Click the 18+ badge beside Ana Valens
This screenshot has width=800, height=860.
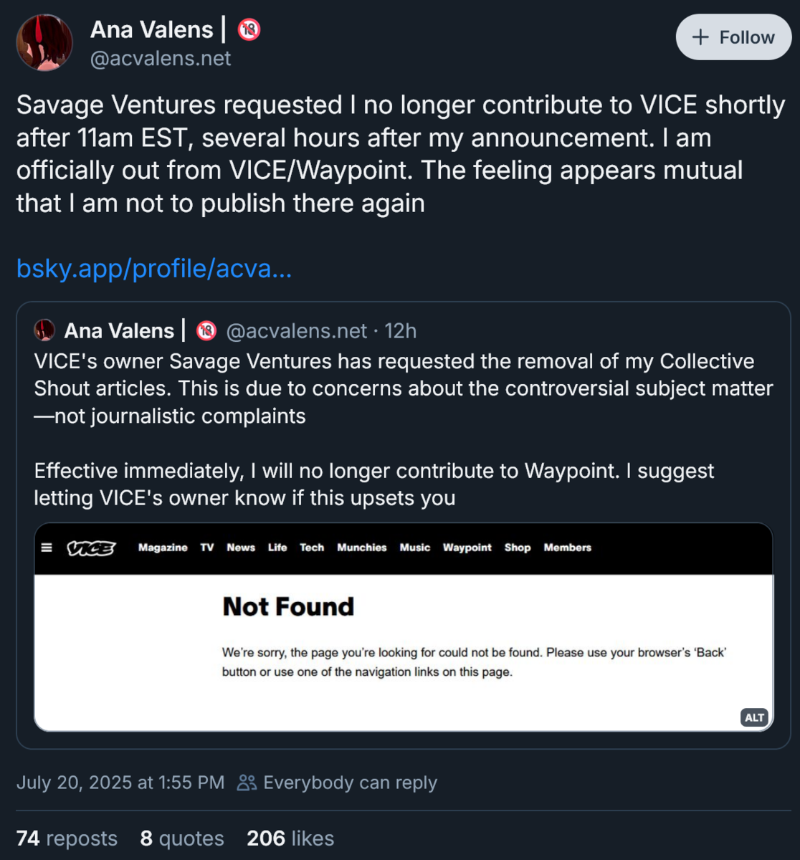point(249,29)
